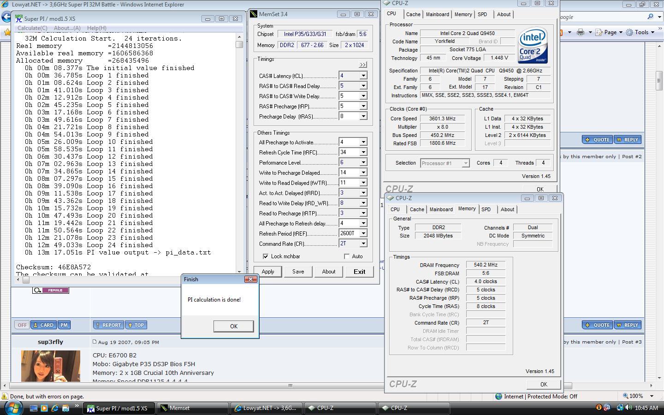Click the IE print toolbar icon

(581, 32)
